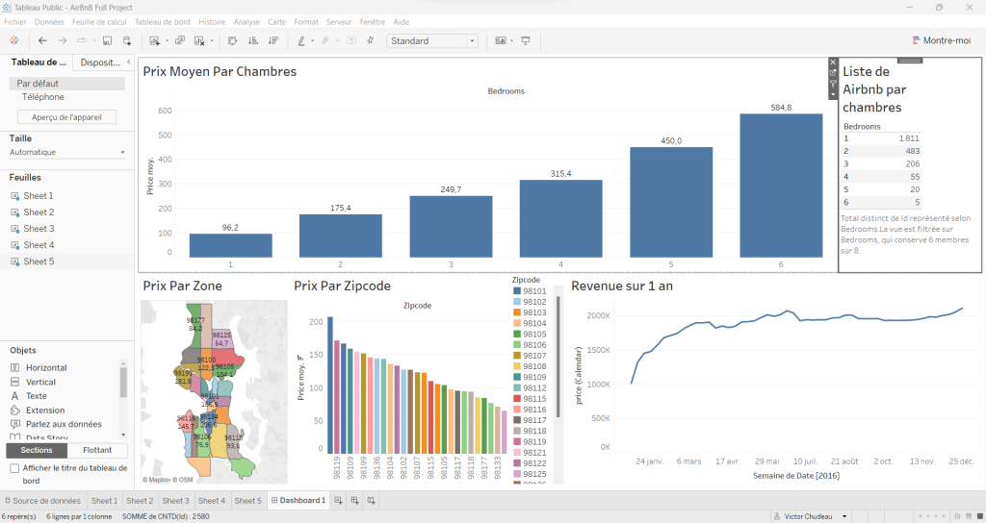Expand show/hide cards dropdown arrow
The height and width of the screenshot is (523, 986).
511,40
